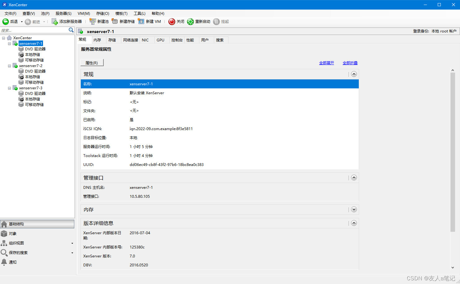Viewport: 460px width, 284px height.
Task: Switch to the 性能 (Performance) tab
Action: coord(192,40)
